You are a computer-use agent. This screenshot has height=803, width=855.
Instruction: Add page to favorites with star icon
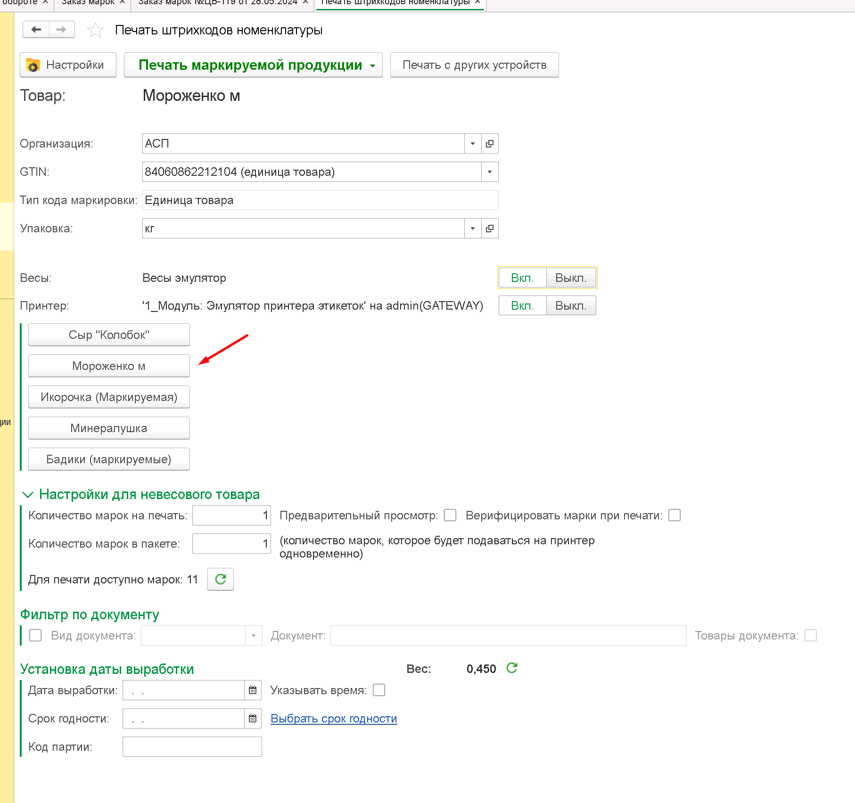pyautogui.click(x=95, y=30)
